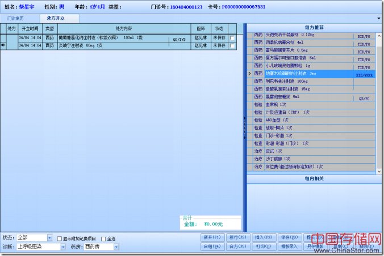This screenshot has height=256, width=384.
Task: Tick the checkbox for 葡萄糖氯化钠注射液 row
Action: pos(232,38)
